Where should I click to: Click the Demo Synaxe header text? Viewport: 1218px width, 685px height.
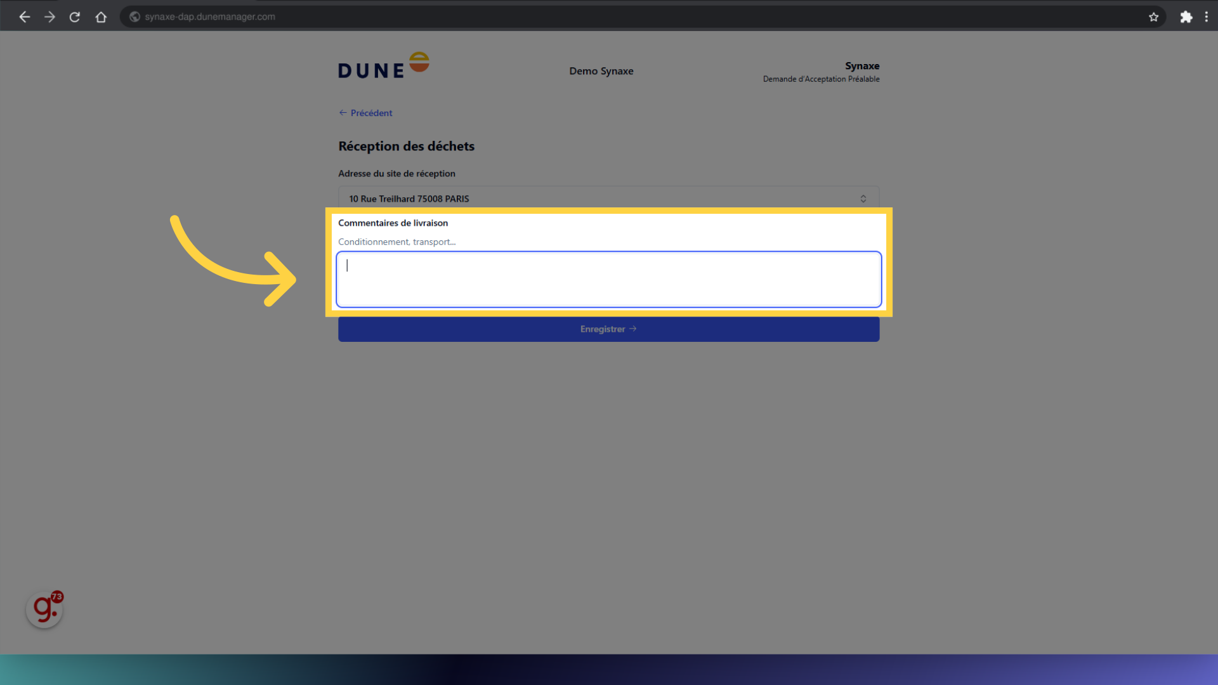(x=601, y=71)
